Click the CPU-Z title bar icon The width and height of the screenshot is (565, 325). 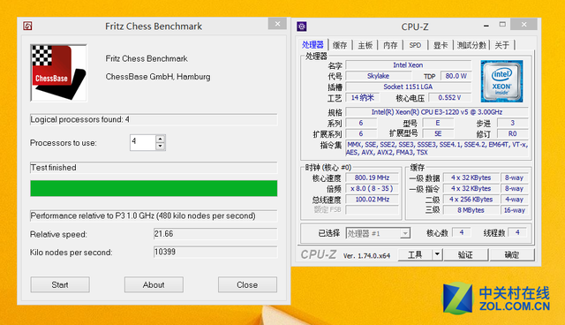pyautogui.click(x=302, y=26)
